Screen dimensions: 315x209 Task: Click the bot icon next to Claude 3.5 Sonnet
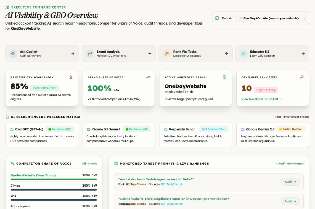(89, 129)
